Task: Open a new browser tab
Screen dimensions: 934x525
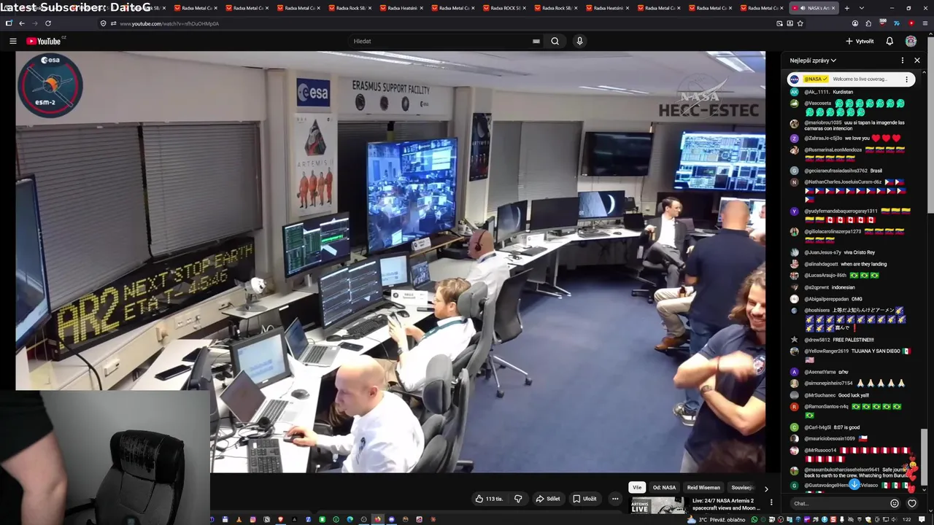Action: click(x=846, y=8)
